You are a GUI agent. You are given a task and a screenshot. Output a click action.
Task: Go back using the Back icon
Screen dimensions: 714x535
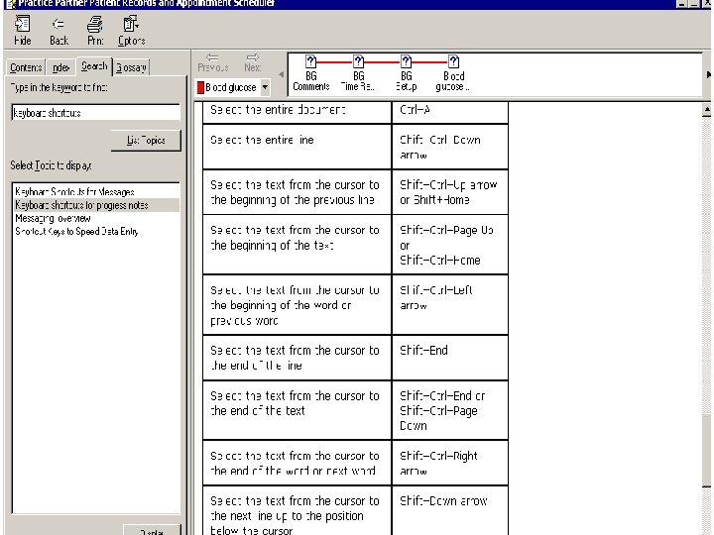[59, 31]
